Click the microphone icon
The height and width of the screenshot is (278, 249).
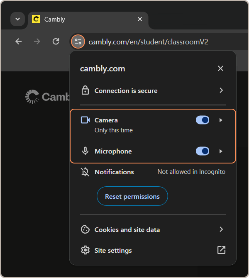tap(85, 151)
